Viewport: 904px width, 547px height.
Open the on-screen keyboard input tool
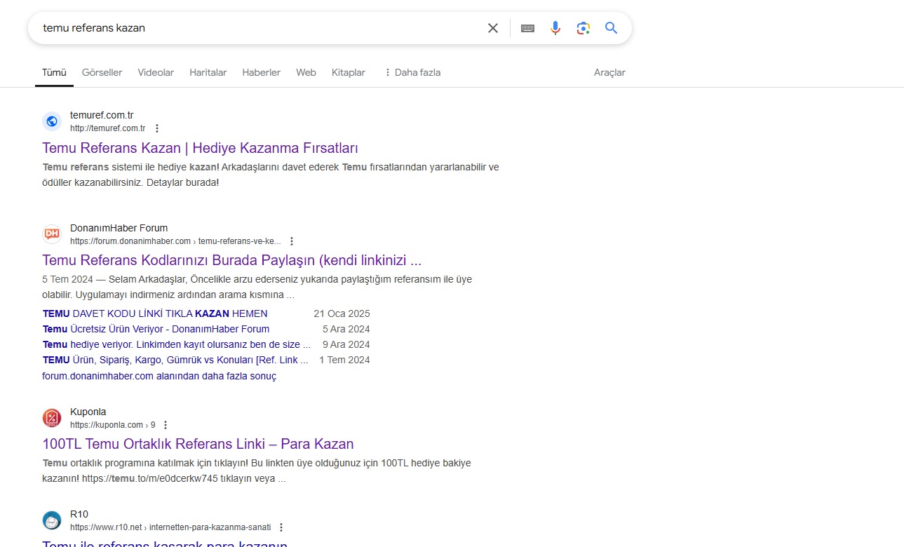(x=527, y=28)
